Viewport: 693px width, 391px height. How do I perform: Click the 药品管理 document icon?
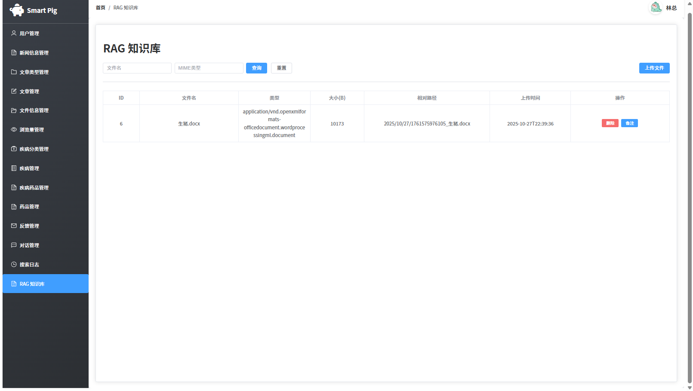14,207
